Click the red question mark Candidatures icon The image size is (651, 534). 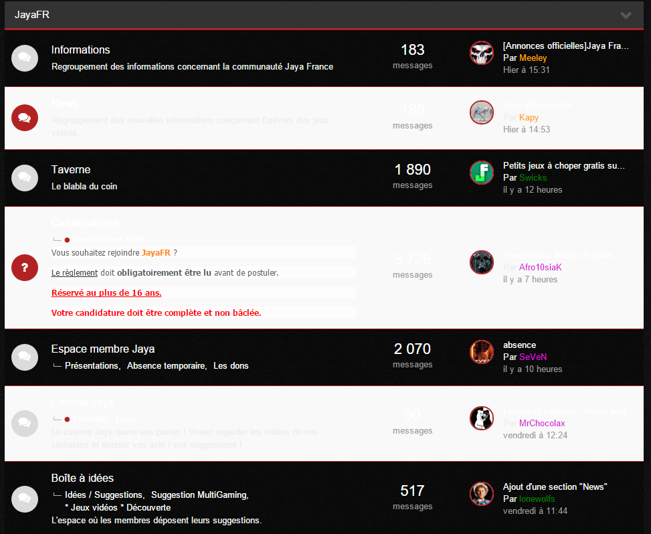[25, 268]
